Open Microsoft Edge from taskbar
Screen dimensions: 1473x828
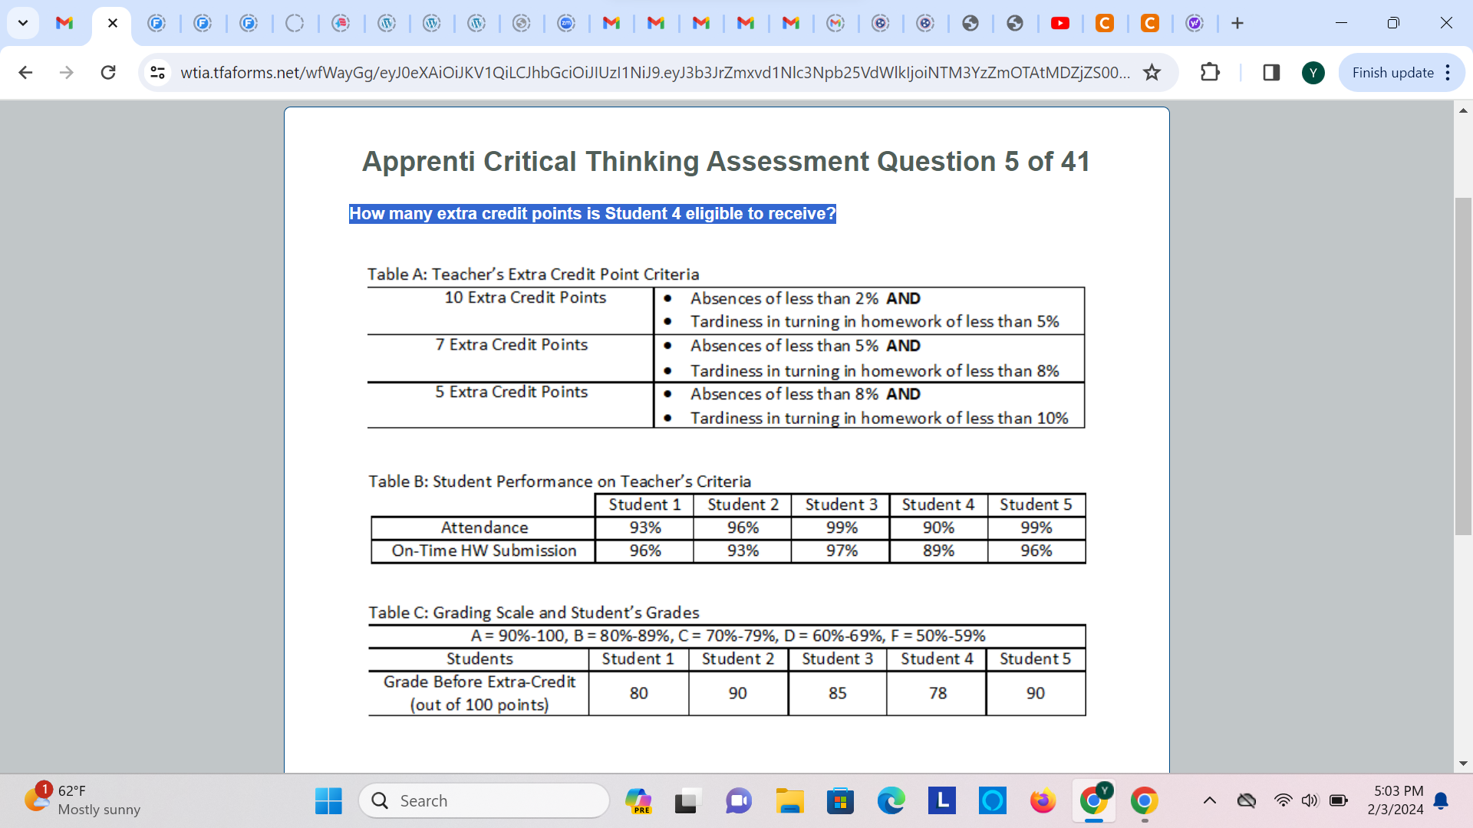(x=891, y=801)
